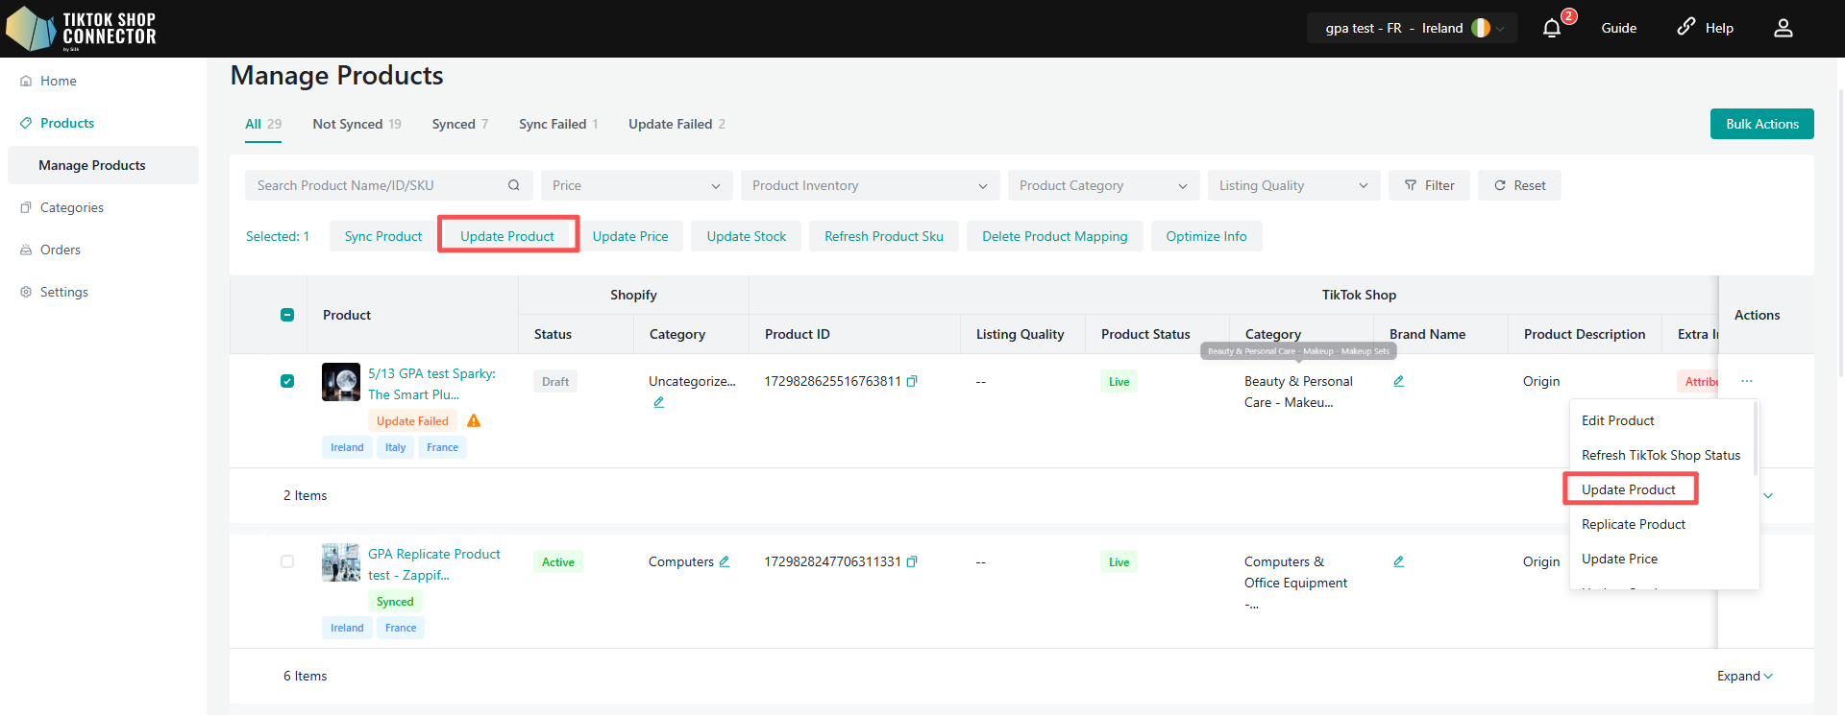Click the Update Product toolbar button
Screen dimensions: 1845x715
click(x=507, y=236)
